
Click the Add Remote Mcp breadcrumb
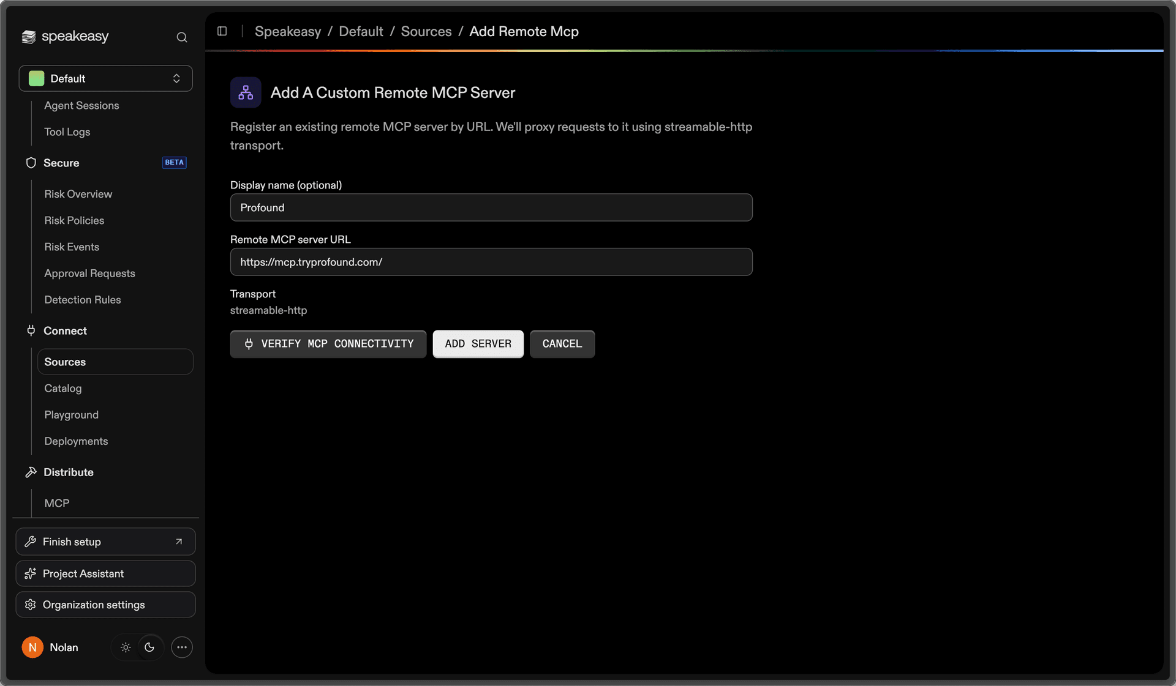[524, 31]
